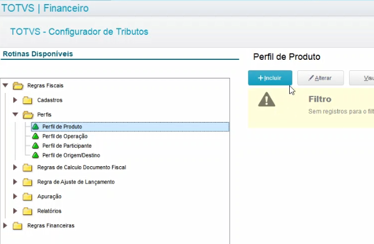Select Perfil de Produto tree item

130,127
